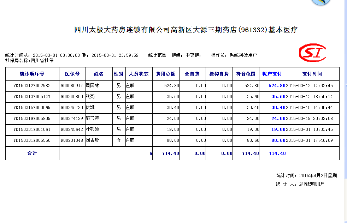Click medical insurance number 900245642
This screenshot has width=347, height=223.
pyautogui.click(x=72, y=129)
